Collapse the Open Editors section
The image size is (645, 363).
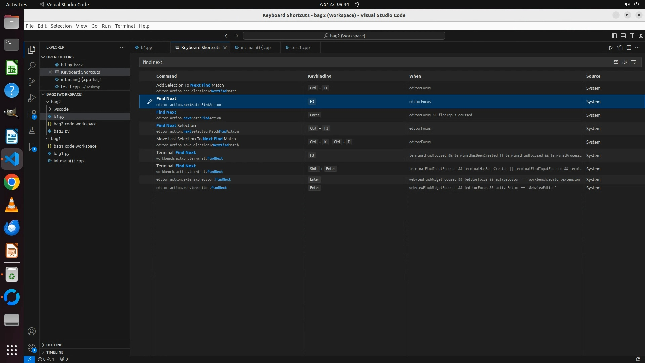(x=43, y=57)
